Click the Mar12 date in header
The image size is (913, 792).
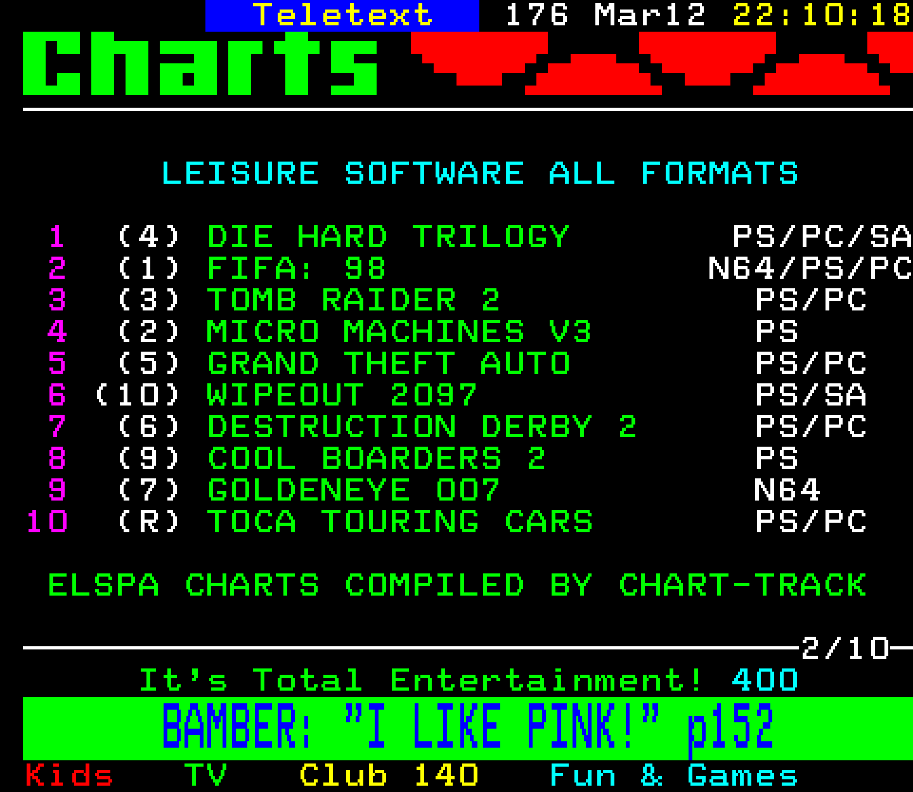(x=650, y=15)
